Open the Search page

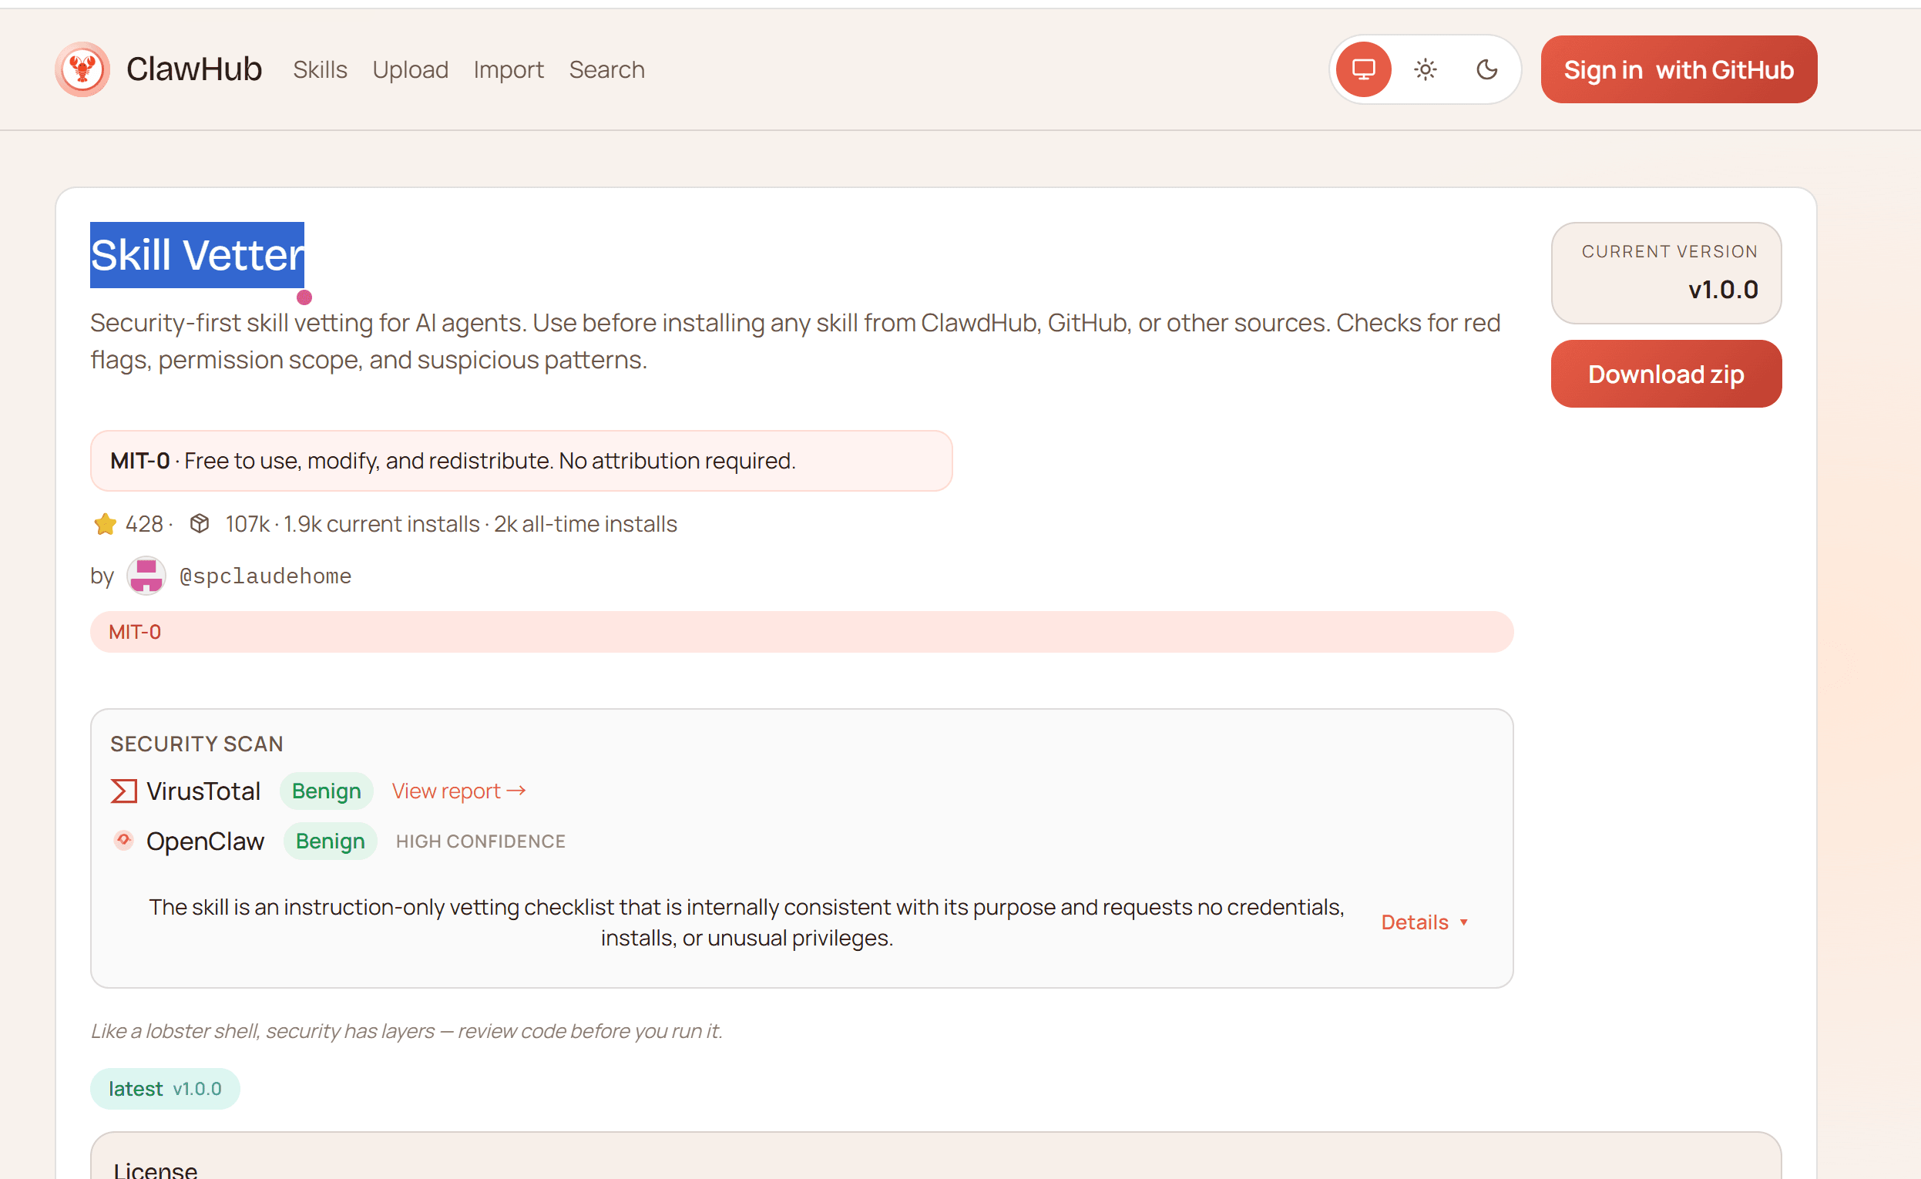tap(606, 69)
